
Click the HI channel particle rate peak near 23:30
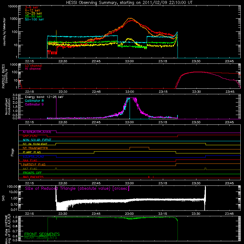tap(196, 72)
